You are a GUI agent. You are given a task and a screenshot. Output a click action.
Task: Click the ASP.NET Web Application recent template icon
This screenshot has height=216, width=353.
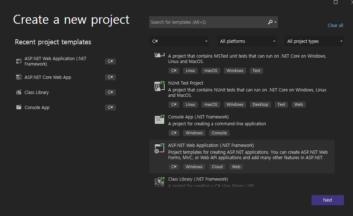[19, 61]
